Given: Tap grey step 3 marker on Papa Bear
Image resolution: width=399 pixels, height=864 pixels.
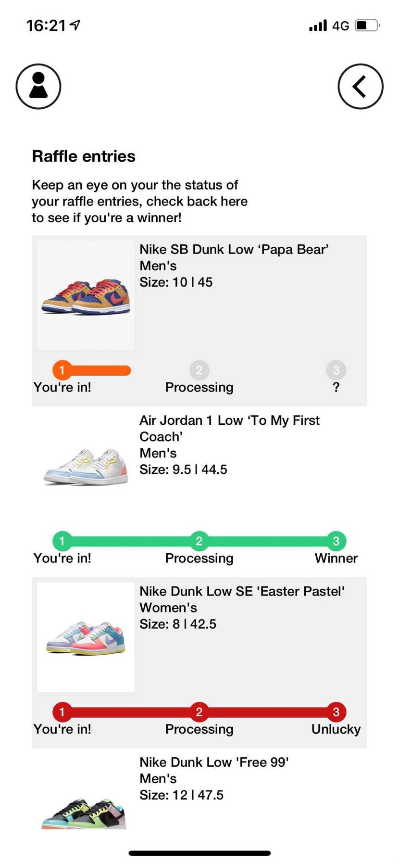Looking at the screenshot, I should point(336,370).
